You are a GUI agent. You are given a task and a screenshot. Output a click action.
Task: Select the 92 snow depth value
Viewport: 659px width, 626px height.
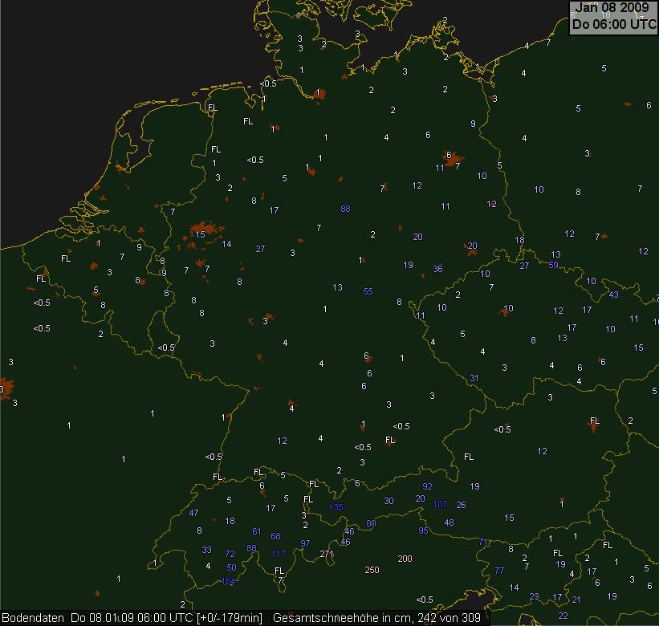pyautogui.click(x=427, y=486)
